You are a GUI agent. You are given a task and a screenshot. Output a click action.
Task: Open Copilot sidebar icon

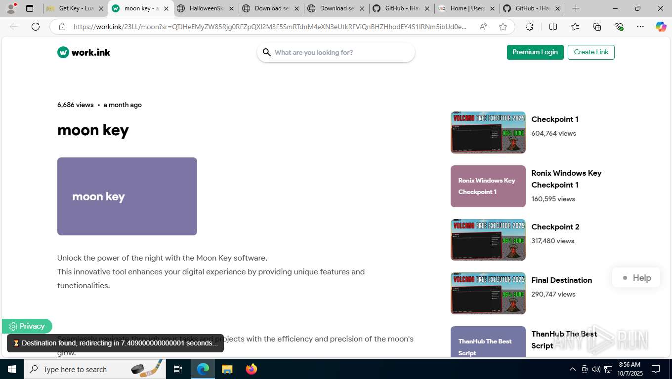click(x=661, y=27)
